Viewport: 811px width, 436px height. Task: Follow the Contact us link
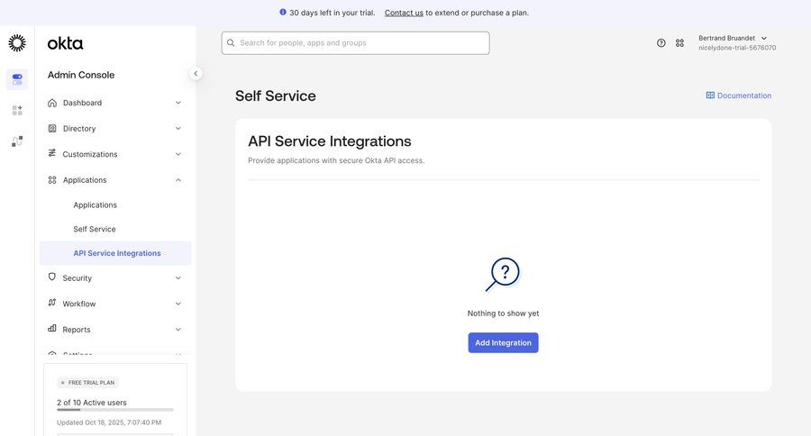pyautogui.click(x=404, y=13)
